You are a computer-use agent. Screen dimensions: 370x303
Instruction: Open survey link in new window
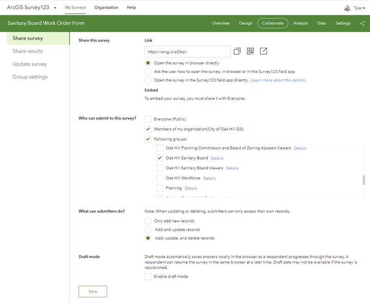point(263,51)
